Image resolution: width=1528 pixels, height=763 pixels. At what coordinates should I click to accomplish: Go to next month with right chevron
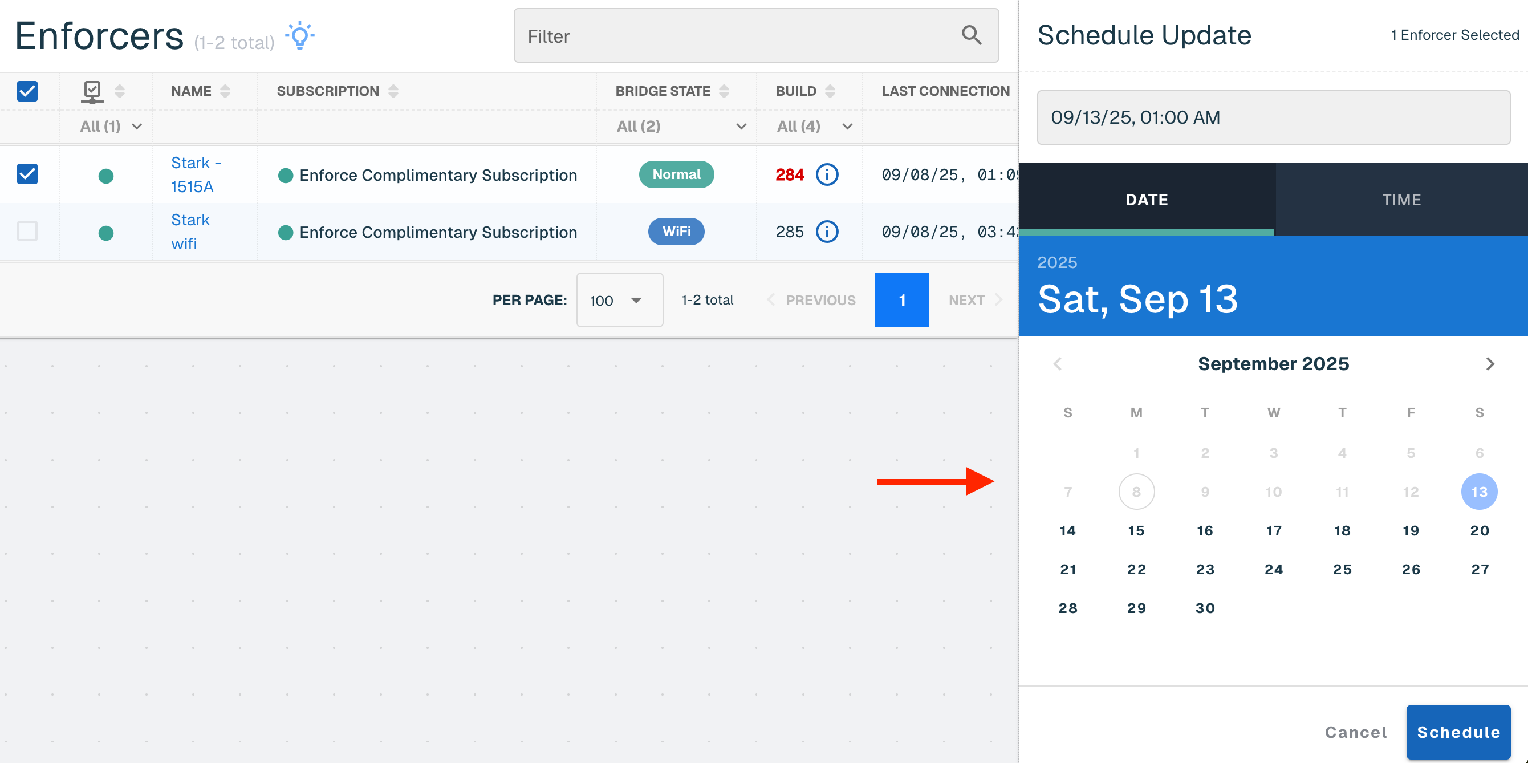point(1489,364)
